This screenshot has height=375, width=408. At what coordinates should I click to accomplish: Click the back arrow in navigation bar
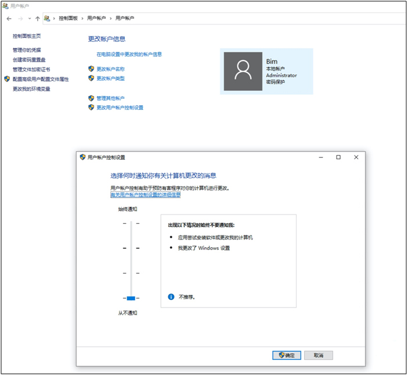coord(9,19)
